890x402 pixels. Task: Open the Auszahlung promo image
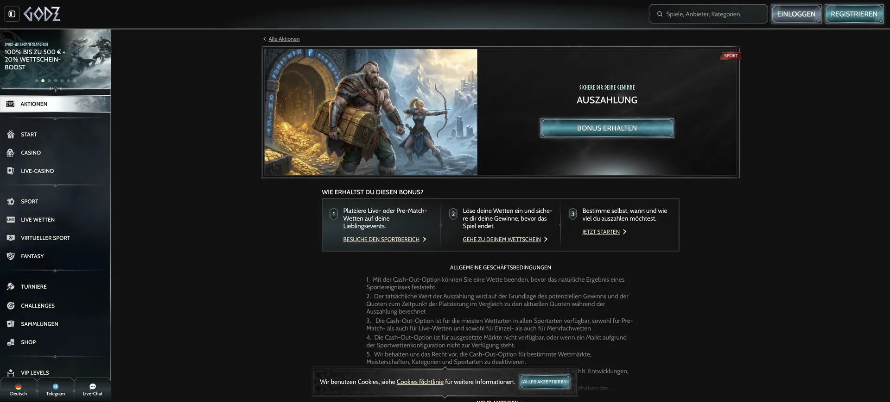click(371, 112)
